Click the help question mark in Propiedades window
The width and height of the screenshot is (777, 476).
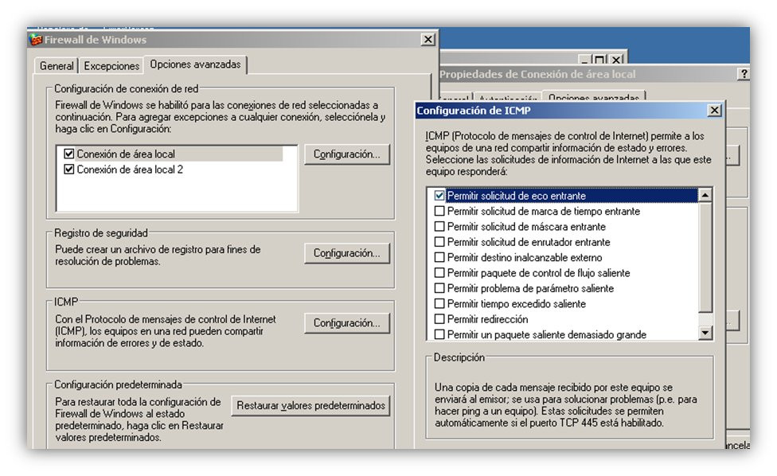pyautogui.click(x=744, y=74)
